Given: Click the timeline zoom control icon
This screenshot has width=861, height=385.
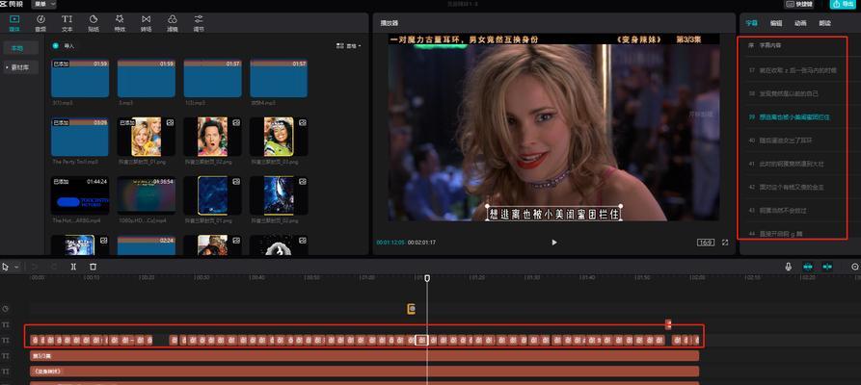Looking at the screenshot, I should (x=855, y=267).
